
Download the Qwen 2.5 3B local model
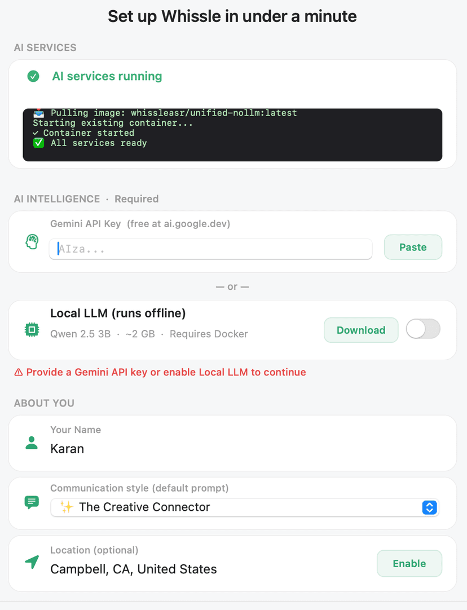pos(361,330)
